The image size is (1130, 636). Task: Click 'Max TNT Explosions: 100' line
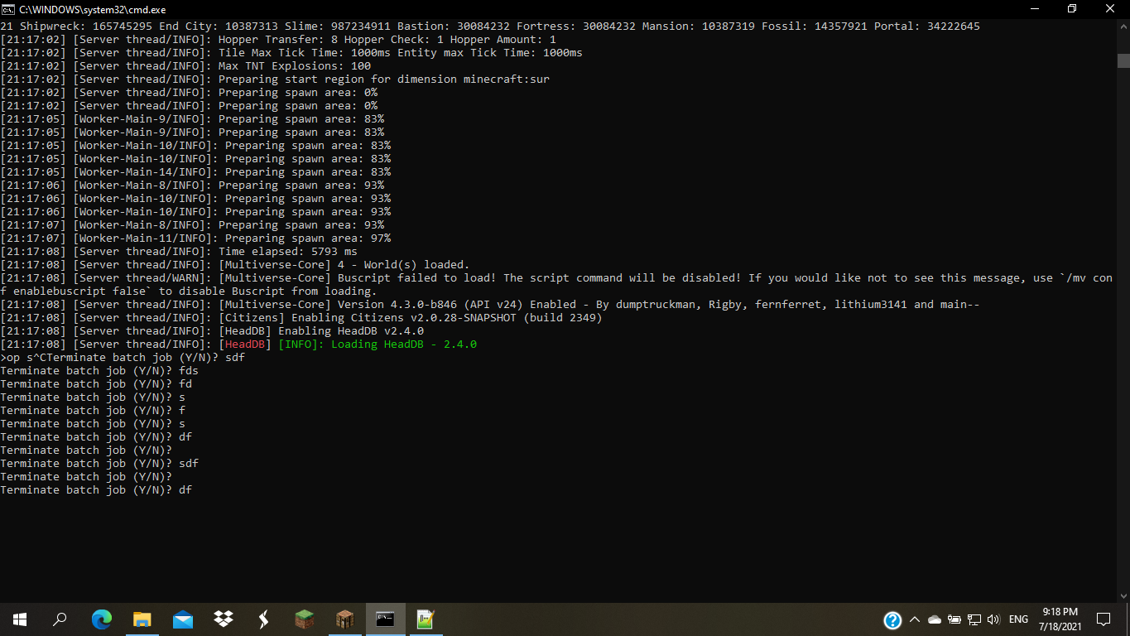pyautogui.click(x=185, y=65)
